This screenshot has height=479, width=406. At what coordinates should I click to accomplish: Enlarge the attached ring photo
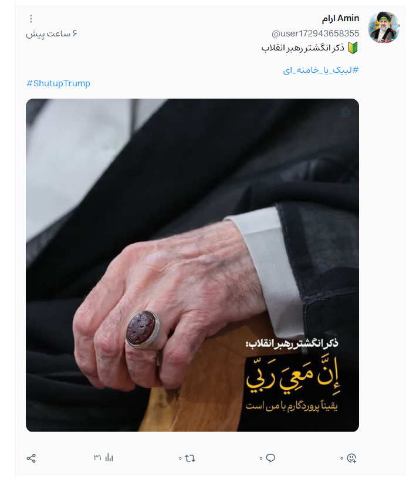click(192, 265)
